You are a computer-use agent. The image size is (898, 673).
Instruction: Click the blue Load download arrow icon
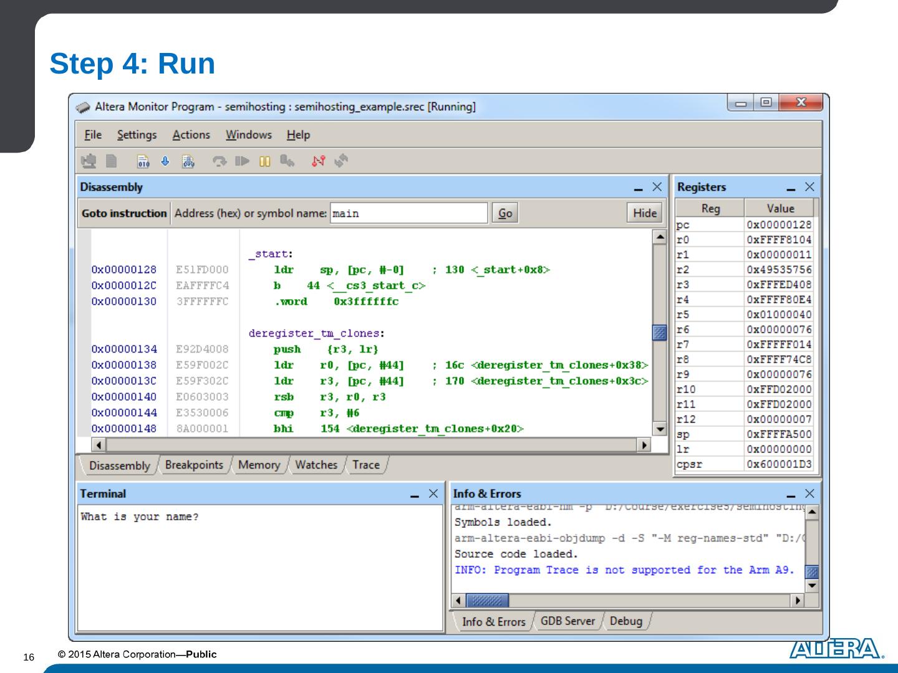pyautogui.click(x=165, y=161)
